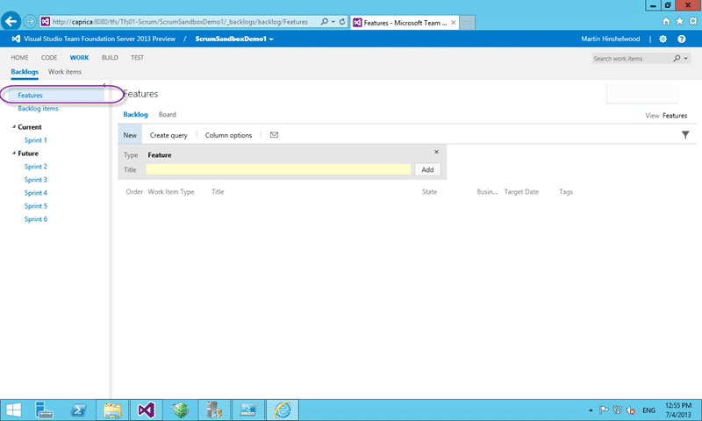
Task: Click the volume muted tray icon
Action: click(x=631, y=410)
